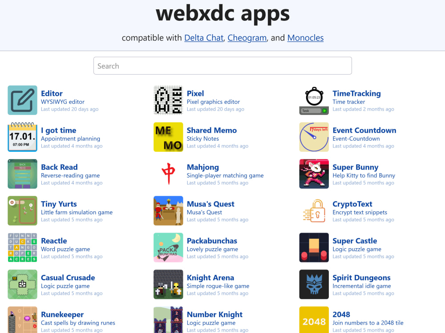Open the Knight Arena icon
This screenshot has width=445, height=333.
(168, 284)
